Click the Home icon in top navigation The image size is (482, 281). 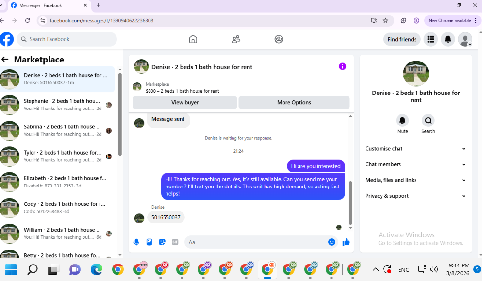[193, 39]
